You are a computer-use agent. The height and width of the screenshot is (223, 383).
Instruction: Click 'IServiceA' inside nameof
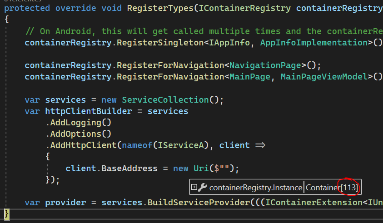(181, 145)
